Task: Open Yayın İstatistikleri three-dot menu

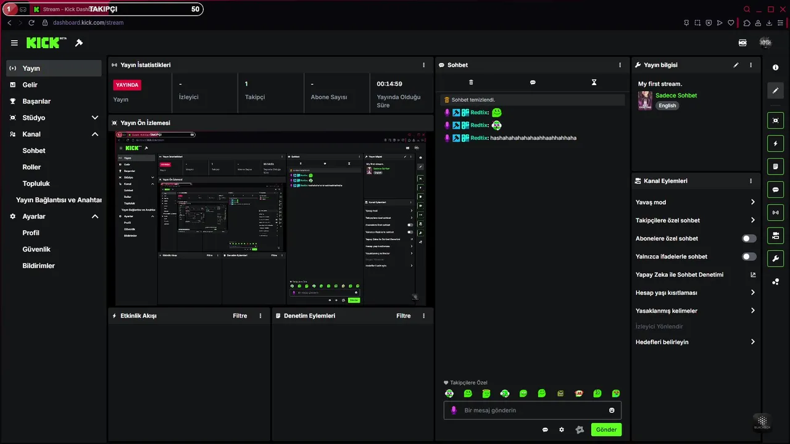Action: pos(423,65)
